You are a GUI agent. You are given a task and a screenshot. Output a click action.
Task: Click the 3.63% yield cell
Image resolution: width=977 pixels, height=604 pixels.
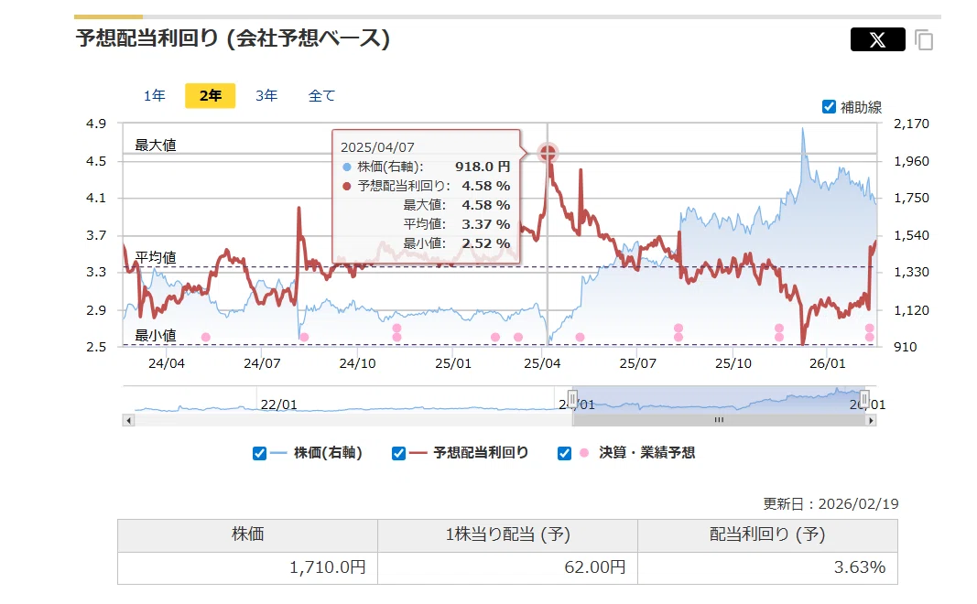click(767, 568)
